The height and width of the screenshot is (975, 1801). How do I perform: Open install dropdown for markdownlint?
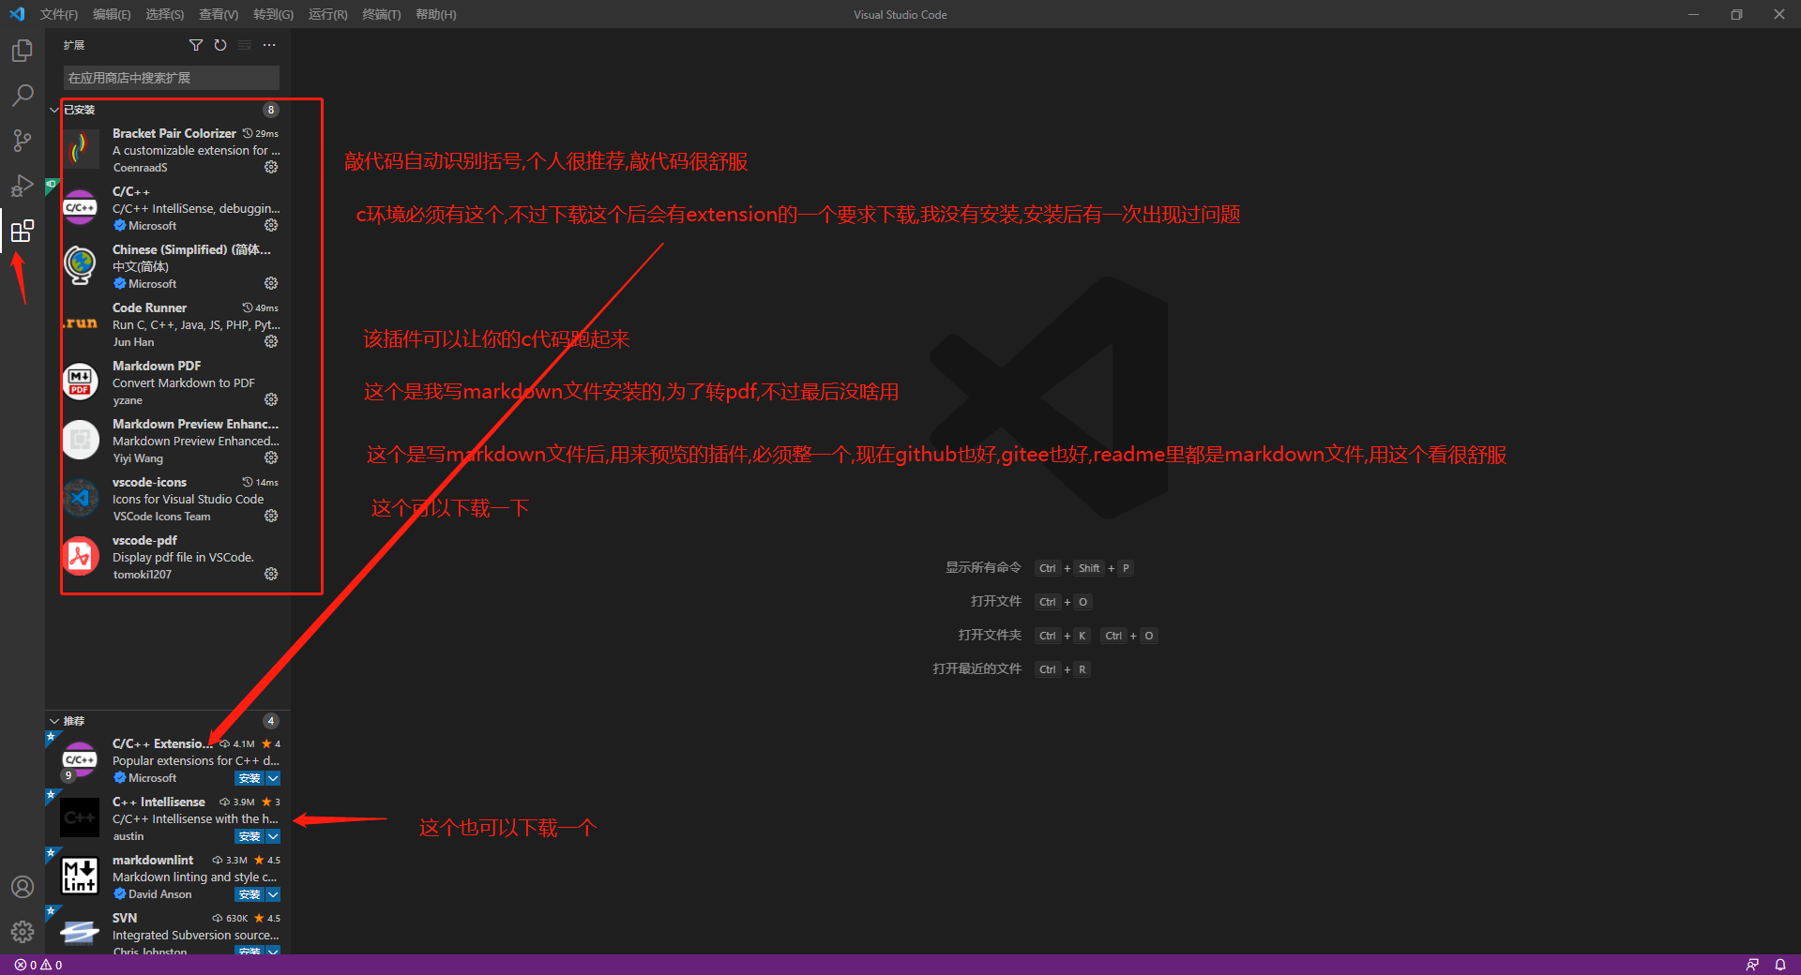tap(273, 894)
